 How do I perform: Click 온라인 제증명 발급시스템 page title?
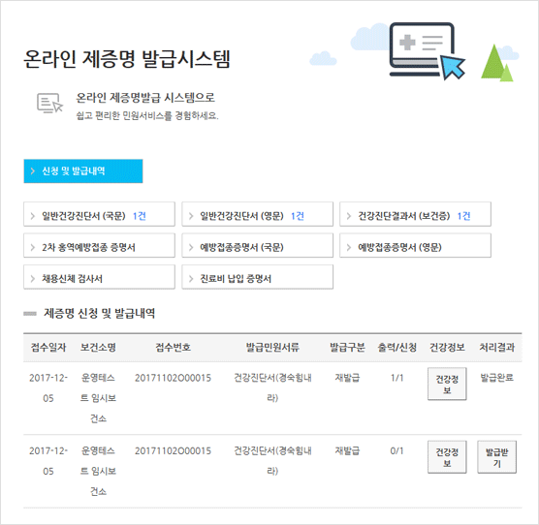click(x=127, y=59)
